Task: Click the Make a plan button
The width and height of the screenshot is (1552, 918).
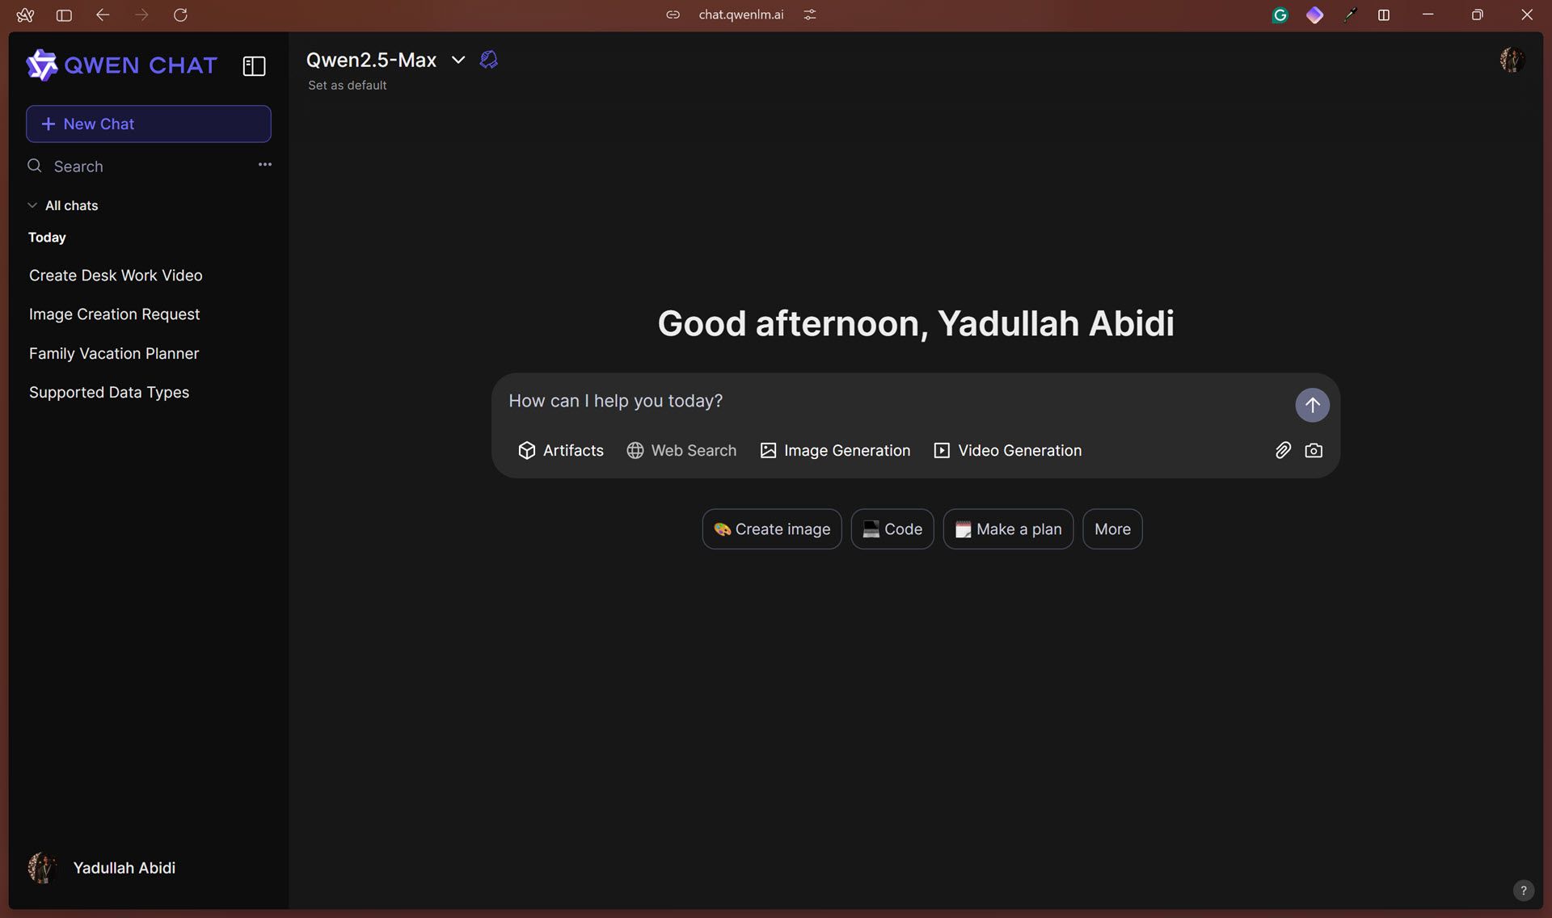Action: pyautogui.click(x=1006, y=528)
